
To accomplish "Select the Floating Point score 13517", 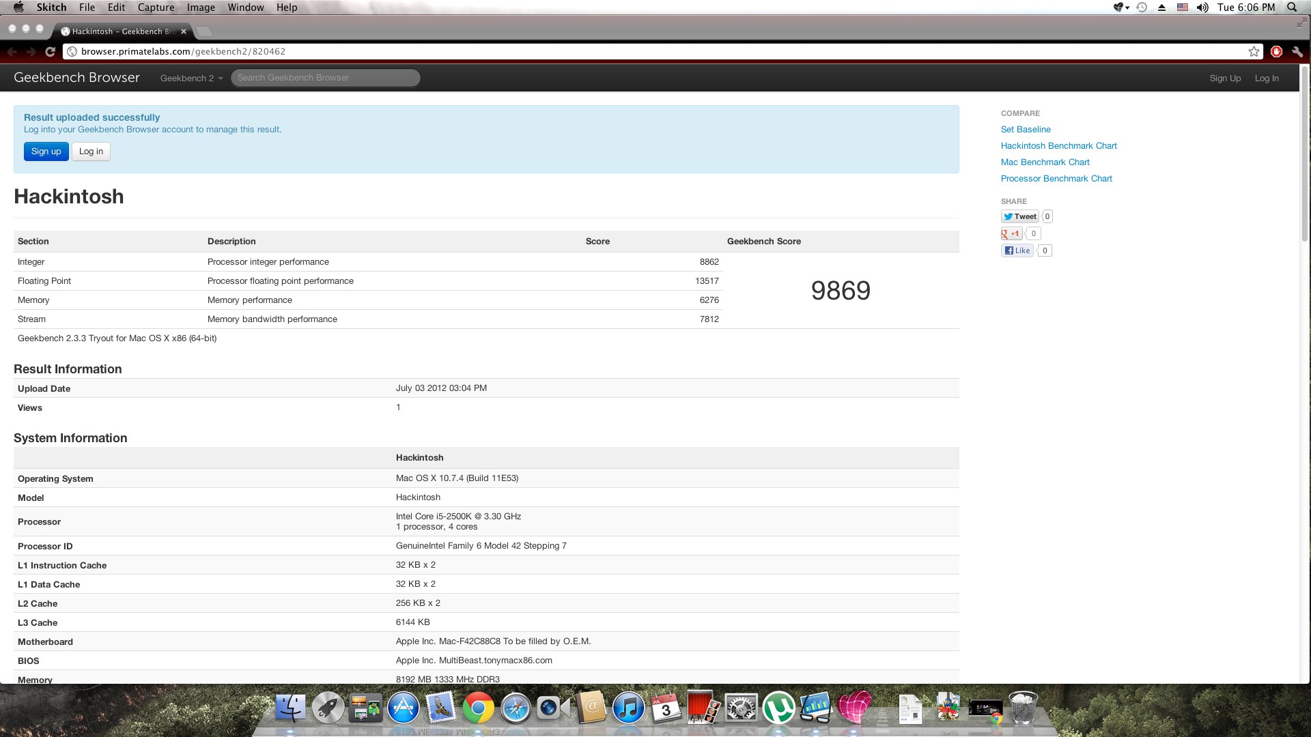I will [x=707, y=281].
